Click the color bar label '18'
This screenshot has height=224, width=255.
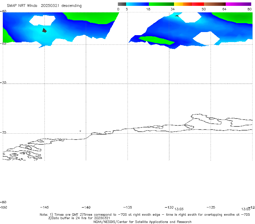coord(148,9)
